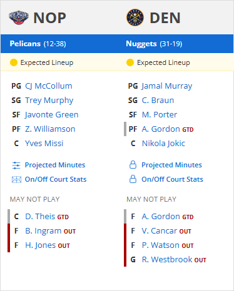Click the NOP team abbreviation heading
Screen dimensions: 234x291
coord(49,18)
